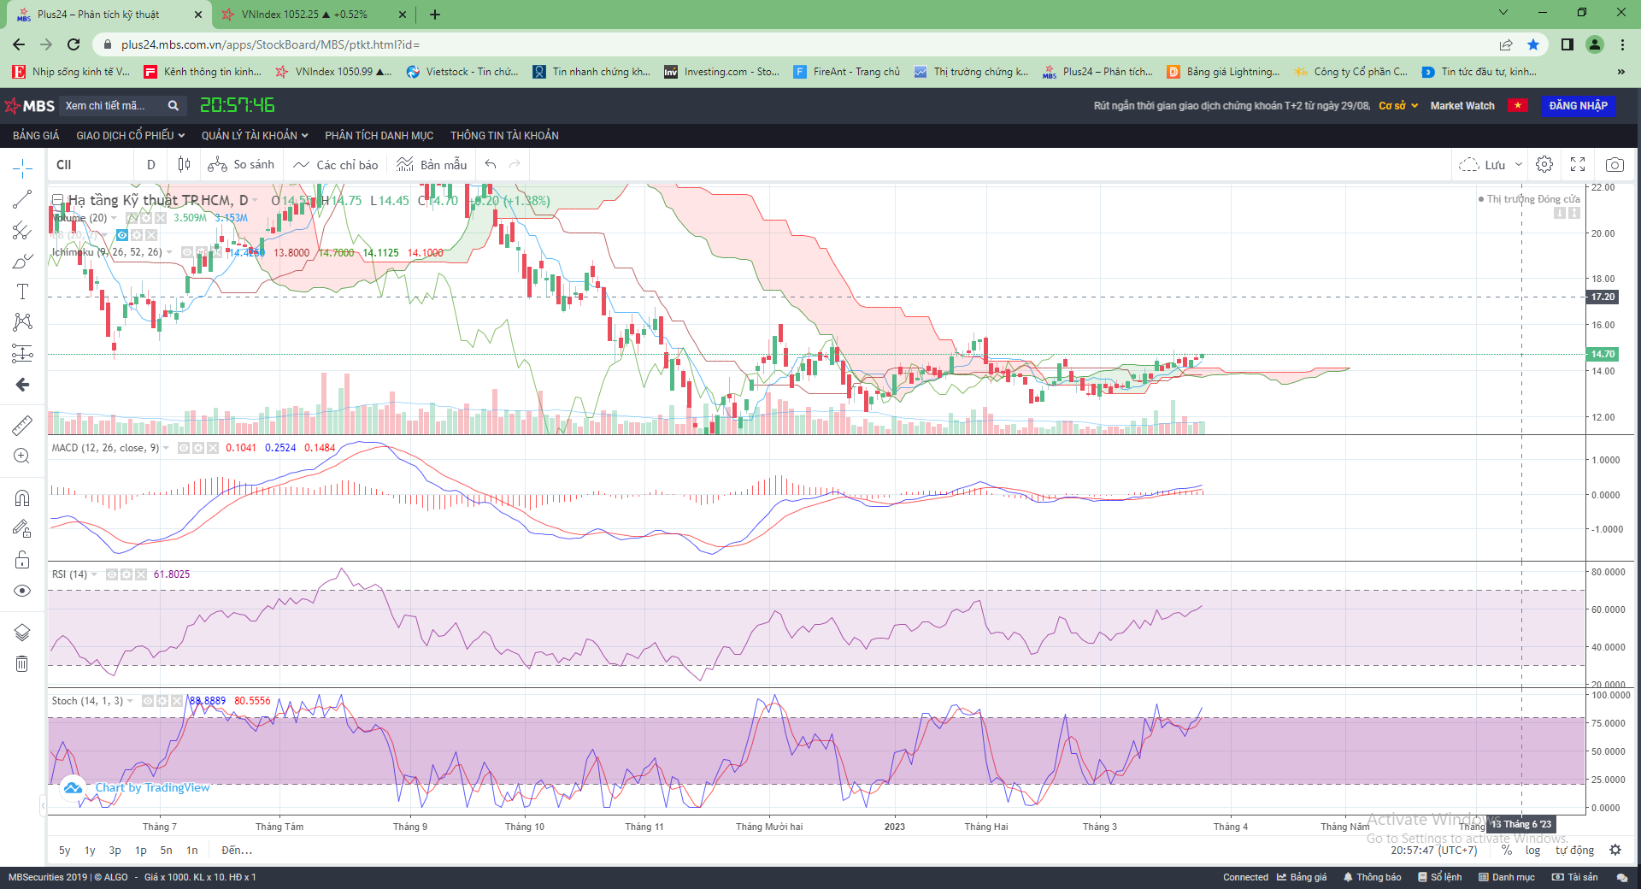Switch chart to fullscreen mode
Image resolution: width=1641 pixels, height=889 pixels.
[1578, 164]
